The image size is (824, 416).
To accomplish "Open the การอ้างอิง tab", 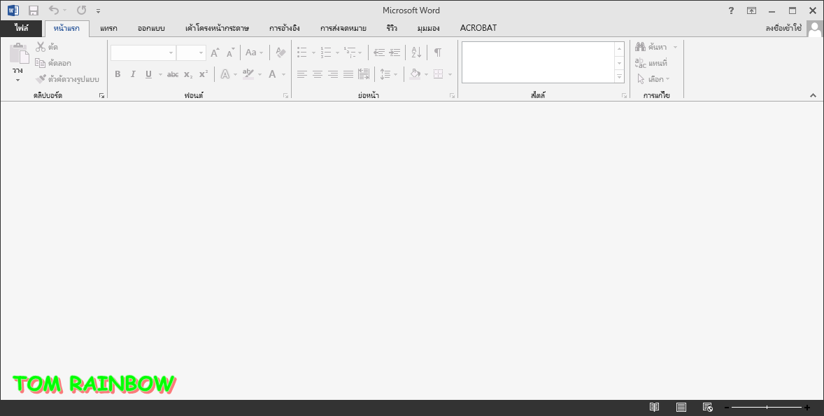I will (284, 29).
